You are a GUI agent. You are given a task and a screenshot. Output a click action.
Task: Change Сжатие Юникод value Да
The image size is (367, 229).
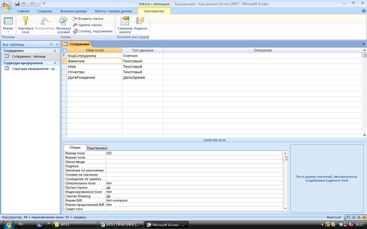tap(194, 196)
